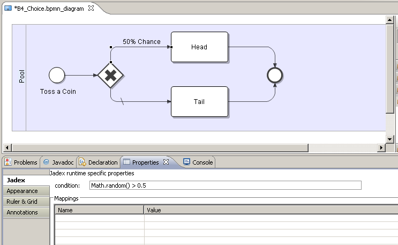Screen dimensions: 398x245
Task: Click the Name column header in Mappings
Action: point(100,210)
